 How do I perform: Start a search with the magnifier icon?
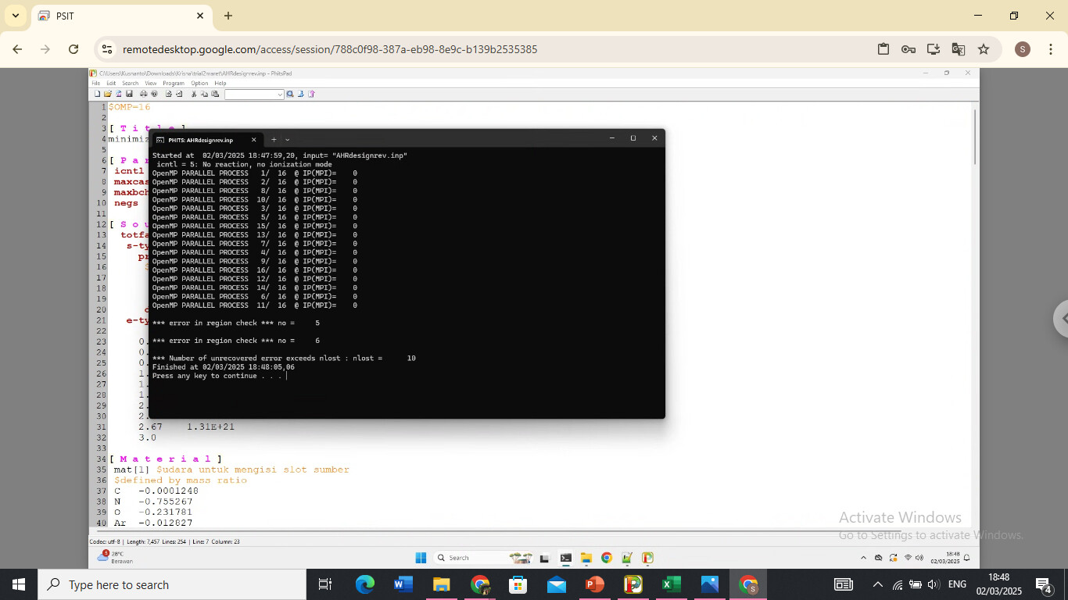(290, 94)
